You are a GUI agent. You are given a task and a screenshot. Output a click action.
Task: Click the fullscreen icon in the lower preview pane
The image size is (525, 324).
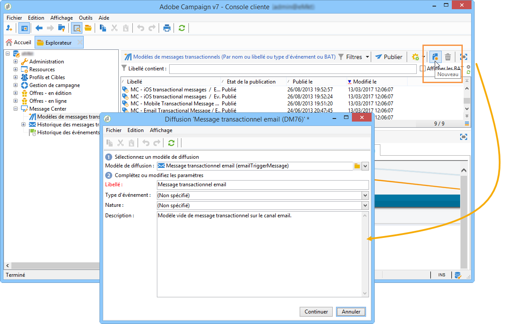[x=463, y=137]
